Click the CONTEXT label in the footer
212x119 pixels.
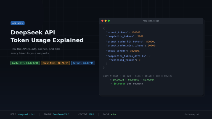[x=83, y=114]
